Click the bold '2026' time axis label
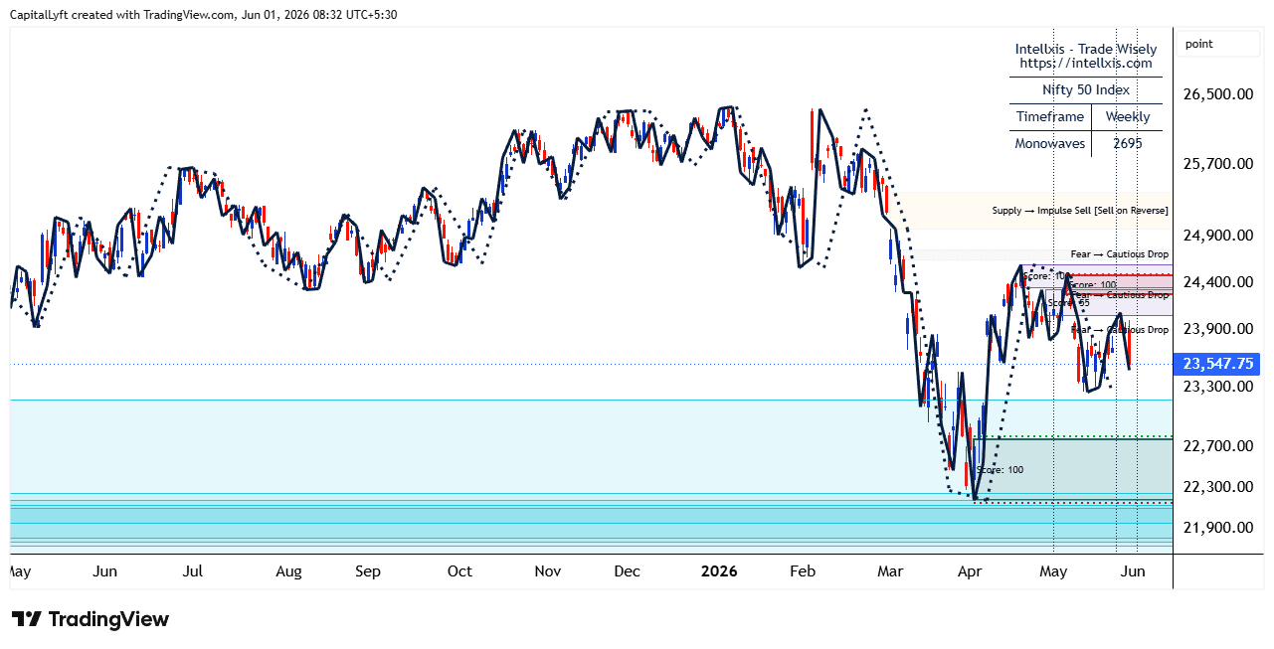This screenshot has height=649, width=1274. click(719, 571)
